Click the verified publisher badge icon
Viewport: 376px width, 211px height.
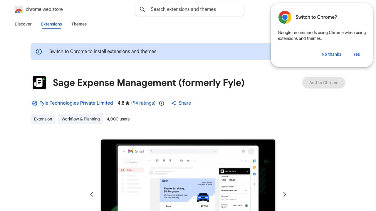coord(35,103)
